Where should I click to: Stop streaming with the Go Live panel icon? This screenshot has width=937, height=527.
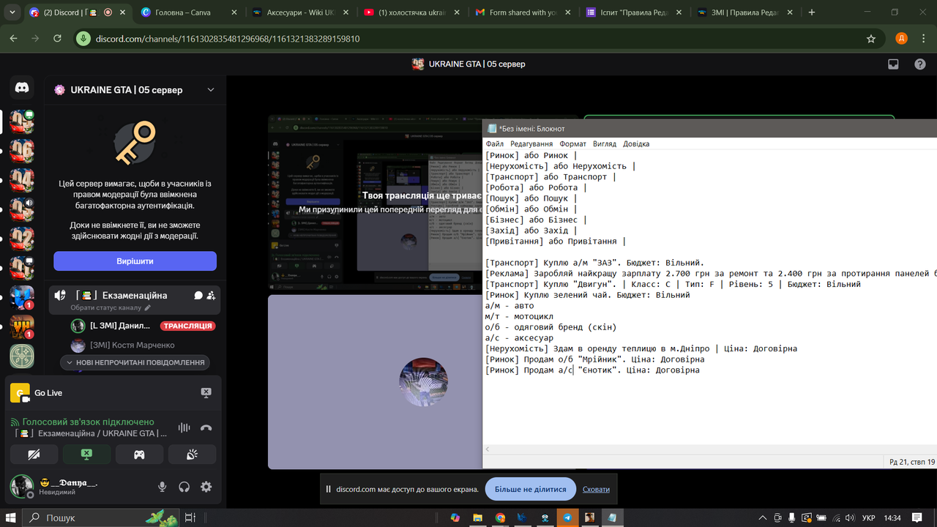(x=206, y=393)
